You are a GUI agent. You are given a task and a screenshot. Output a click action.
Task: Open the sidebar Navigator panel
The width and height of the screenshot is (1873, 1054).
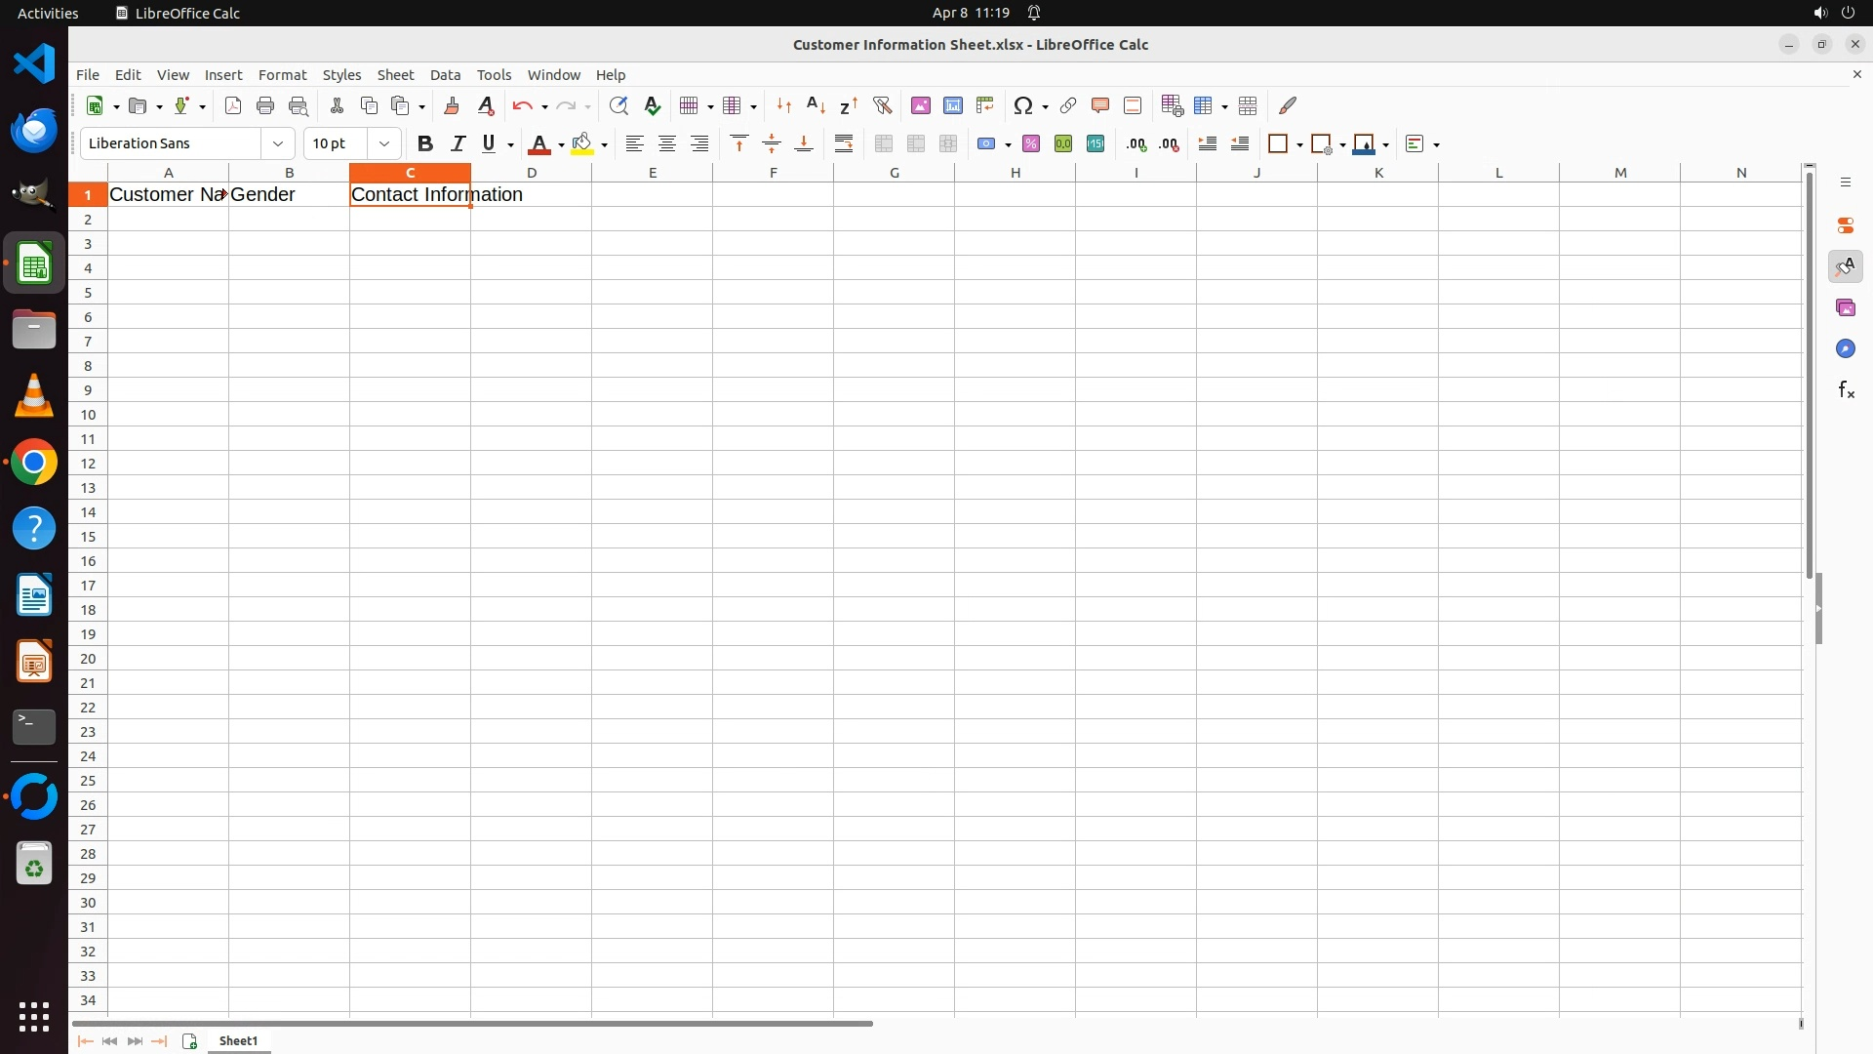click(x=1846, y=349)
